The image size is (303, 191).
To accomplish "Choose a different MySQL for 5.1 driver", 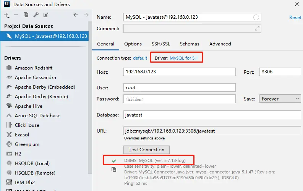I will coord(183,58).
